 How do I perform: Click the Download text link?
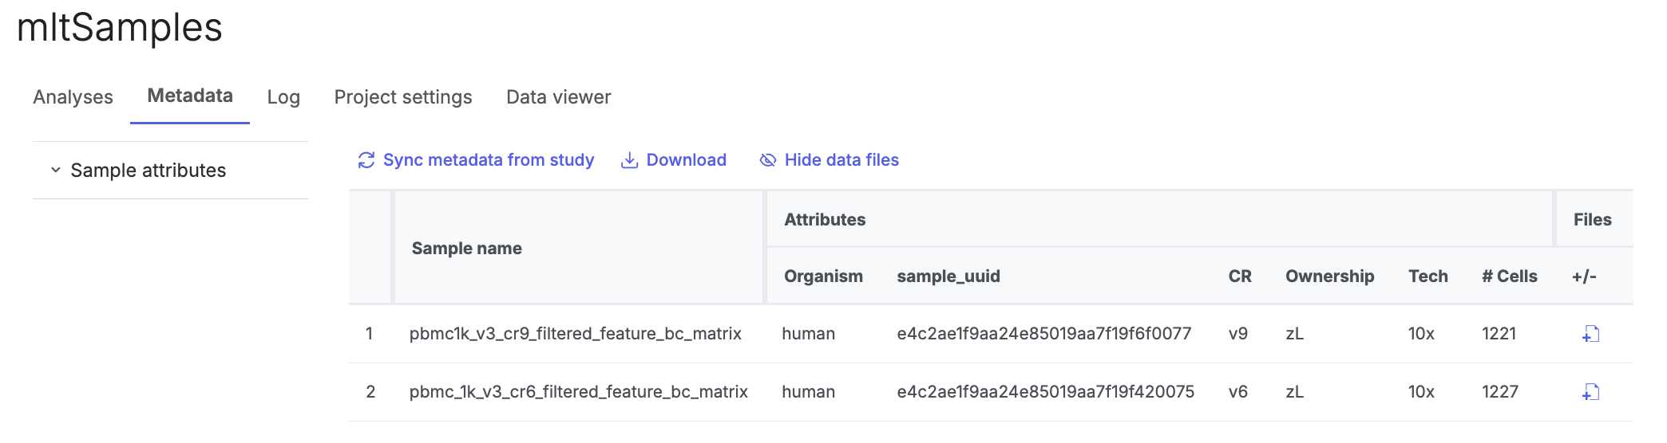point(686,160)
